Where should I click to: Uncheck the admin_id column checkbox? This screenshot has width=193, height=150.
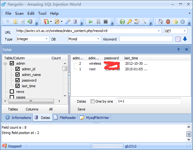[x=17, y=69]
